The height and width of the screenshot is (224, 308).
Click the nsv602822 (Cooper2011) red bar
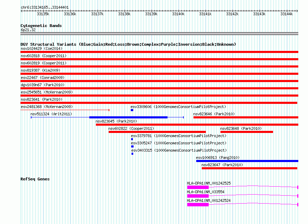point(157,132)
